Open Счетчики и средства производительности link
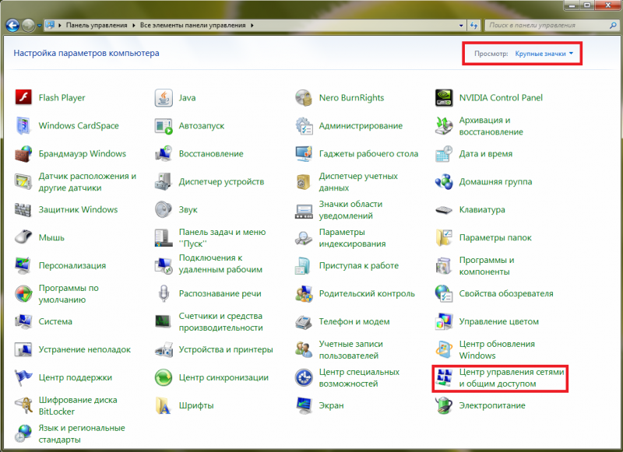 point(220,322)
